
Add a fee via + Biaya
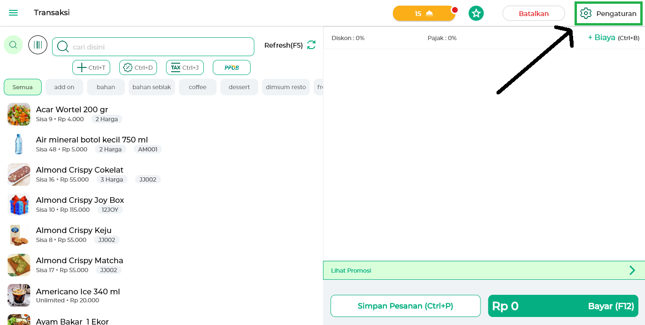click(614, 38)
